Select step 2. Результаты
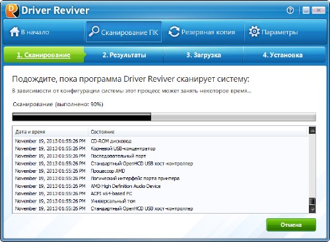The width and height of the screenshot is (330, 242). coord(124,55)
